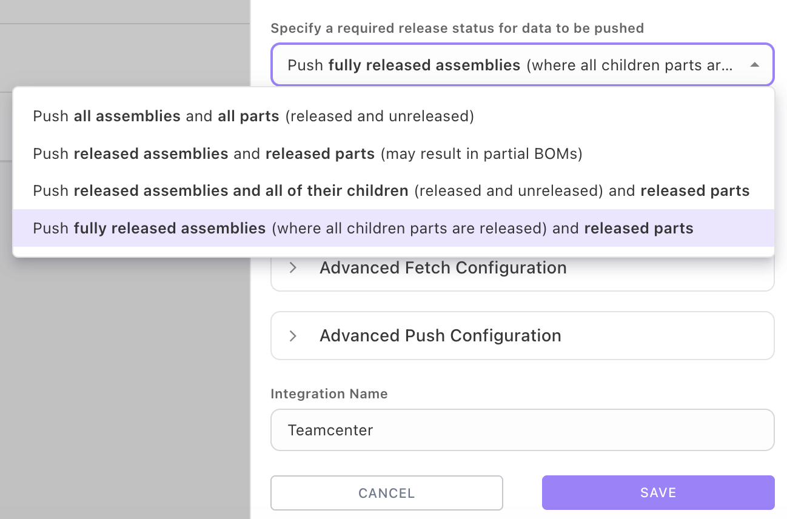Viewport: 787px width, 519px height.
Task: Expand the Advanced Push Configuration section title
Action: pyautogui.click(x=440, y=336)
